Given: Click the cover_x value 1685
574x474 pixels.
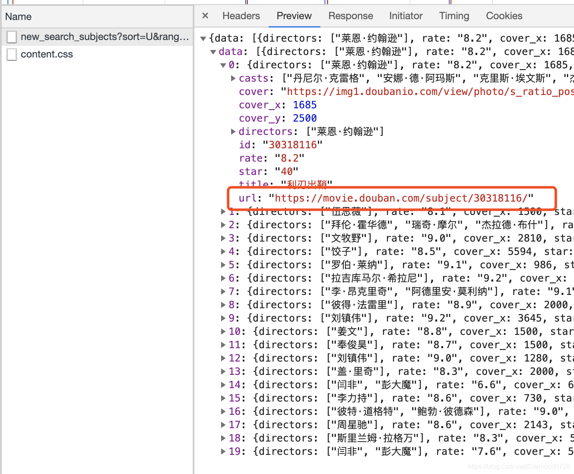Looking at the screenshot, I should click(x=305, y=105).
